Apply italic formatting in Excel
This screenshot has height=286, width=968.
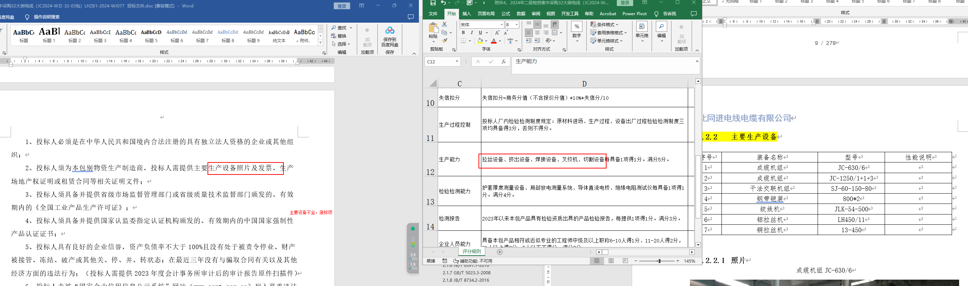click(472, 33)
